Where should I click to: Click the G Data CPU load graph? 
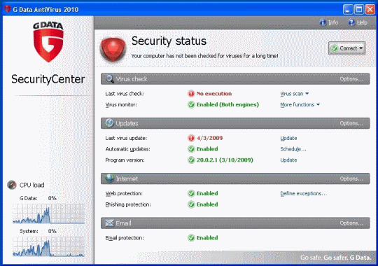point(48,213)
